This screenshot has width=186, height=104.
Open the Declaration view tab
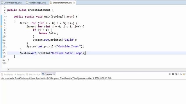pyautogui.click(x=33, y=75)
